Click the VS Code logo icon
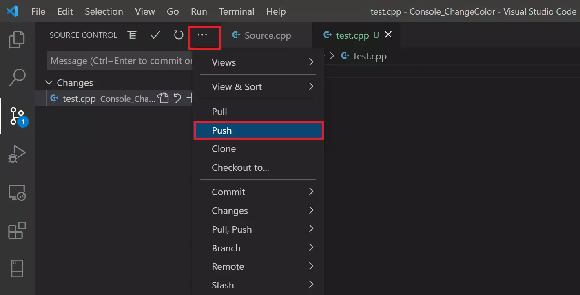The height and width of the screenshot is (295, 580). click(x=13, y=11)
